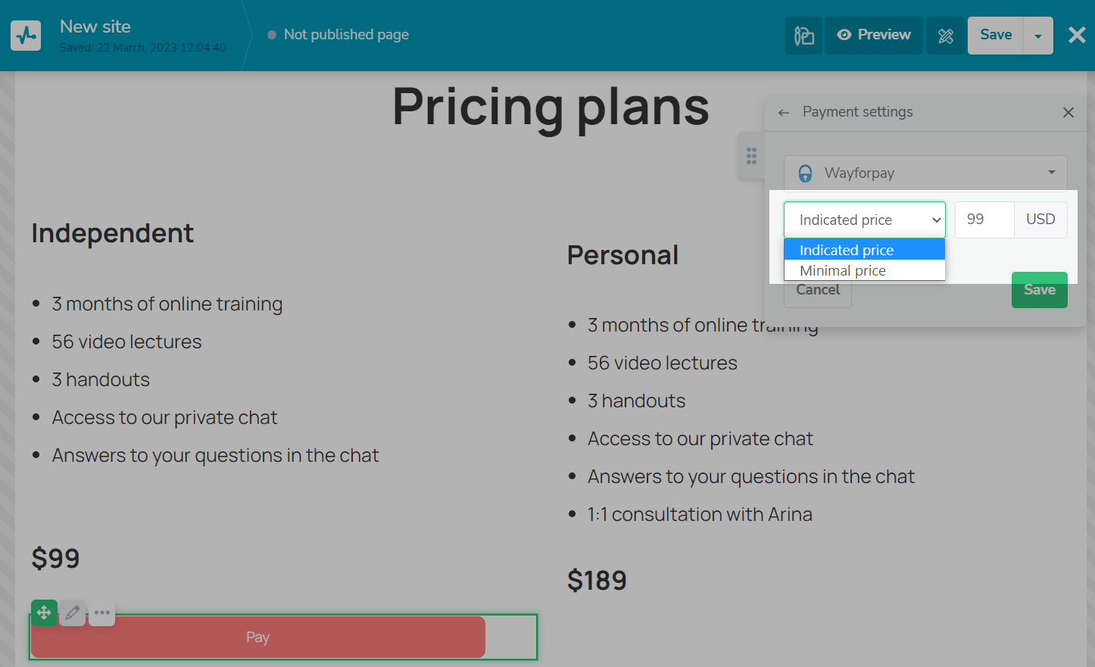Screen dimensions: 1095x667
Task: Click the Preview button in top bar
Action: tap(874, 36)
